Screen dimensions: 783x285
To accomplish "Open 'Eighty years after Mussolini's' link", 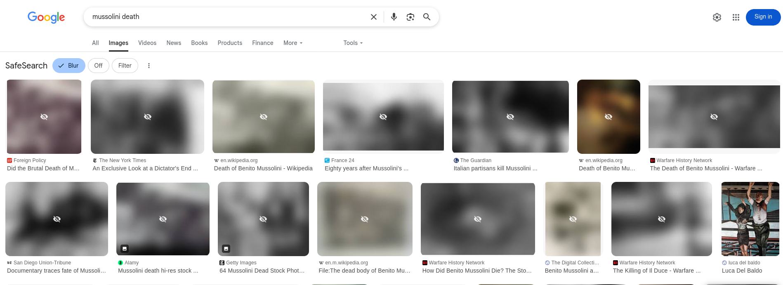I will coord(366,168).
